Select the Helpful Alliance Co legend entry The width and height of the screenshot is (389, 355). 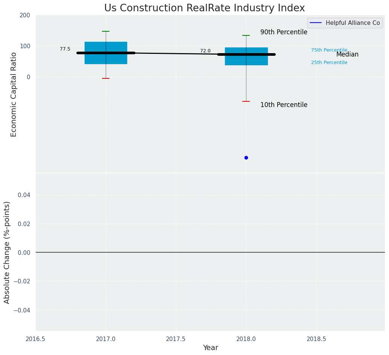coord(353,23)
